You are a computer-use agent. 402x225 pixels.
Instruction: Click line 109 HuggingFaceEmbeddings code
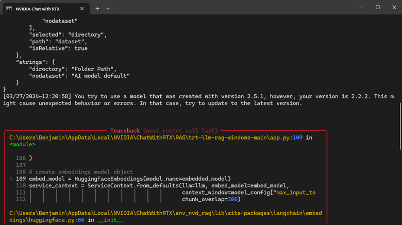[x=130, y=179]
